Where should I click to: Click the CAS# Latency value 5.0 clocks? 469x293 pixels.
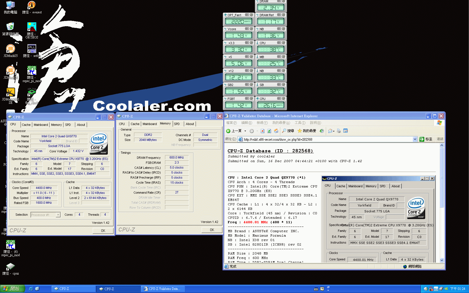click(x=177, y=168)
